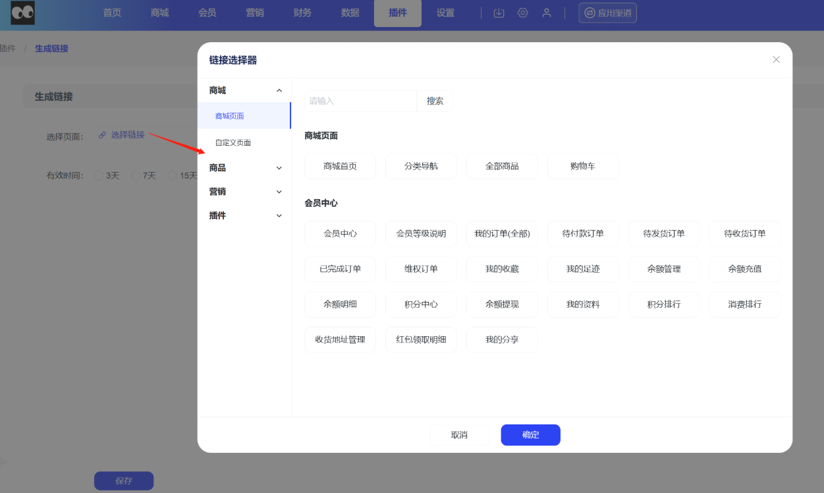The width and height of the screenshot is (824, 493).
Task: Select the 15天 validity radio button
Action: (173, 176)
